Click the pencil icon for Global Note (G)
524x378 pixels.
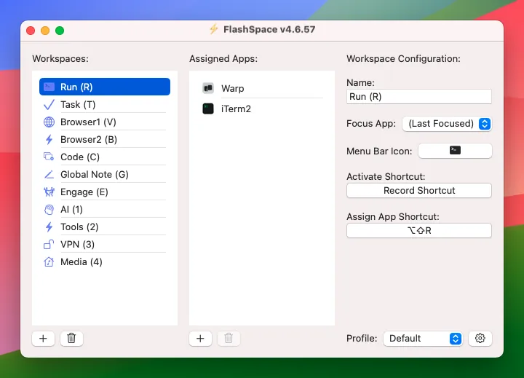tap(49, 175)
